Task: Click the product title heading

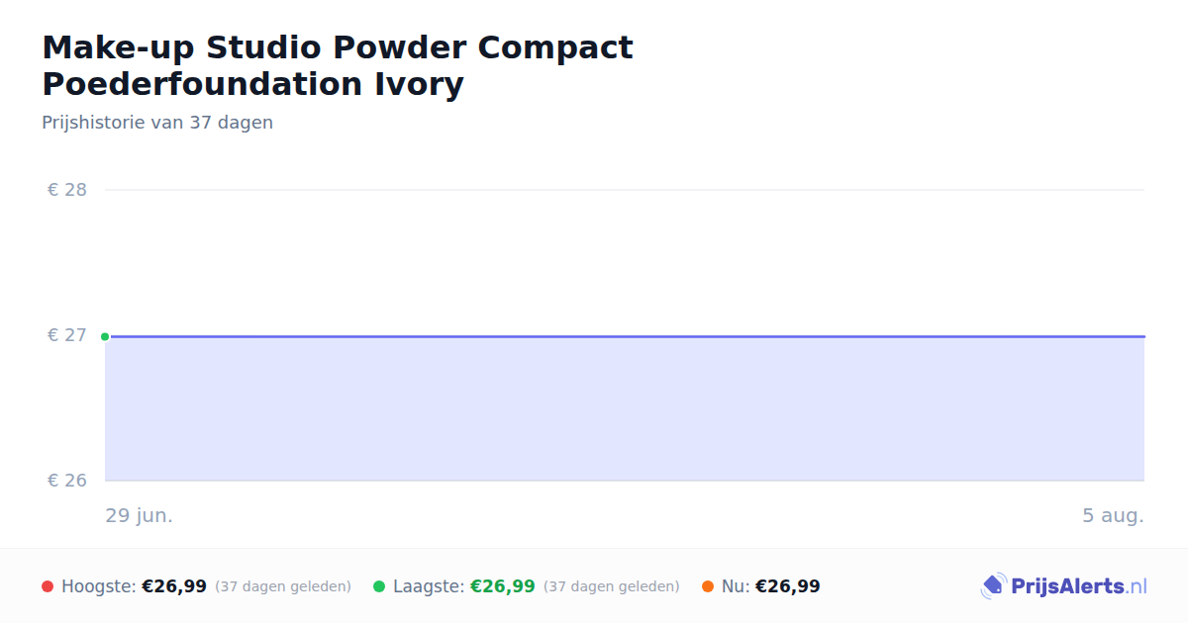Action: pos(338,65)
